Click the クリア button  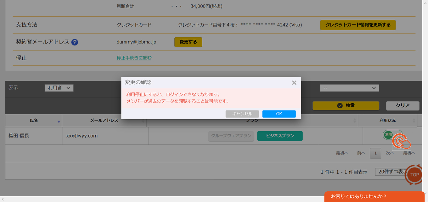pyautogui.click(x=403, y=106)
